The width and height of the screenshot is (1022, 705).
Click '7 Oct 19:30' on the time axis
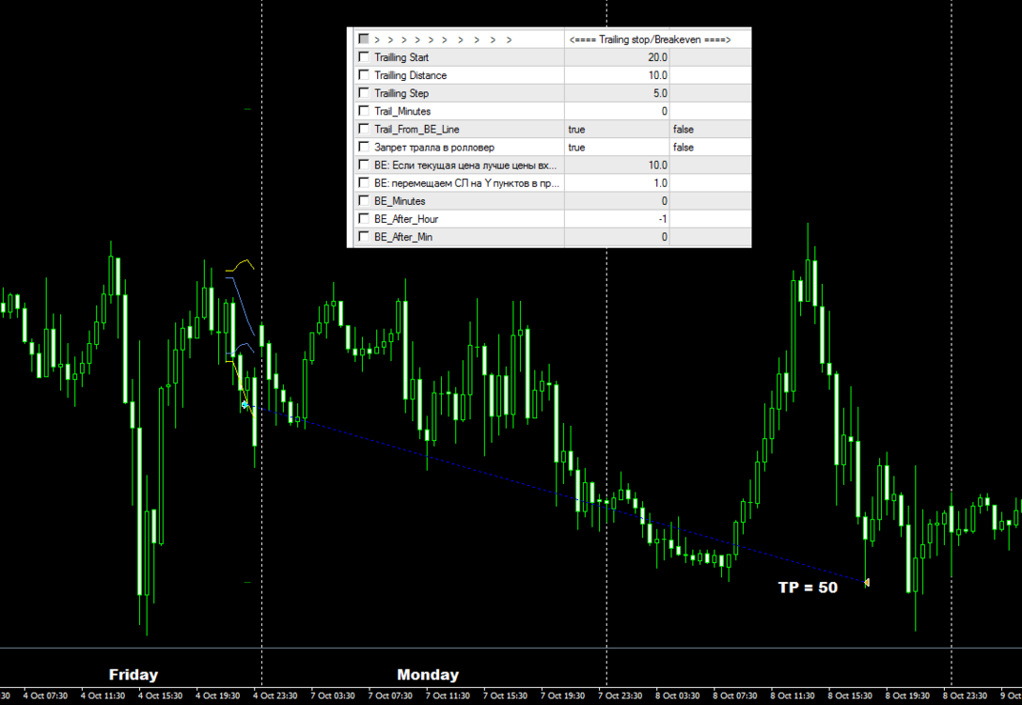click(x=562, y=696)
